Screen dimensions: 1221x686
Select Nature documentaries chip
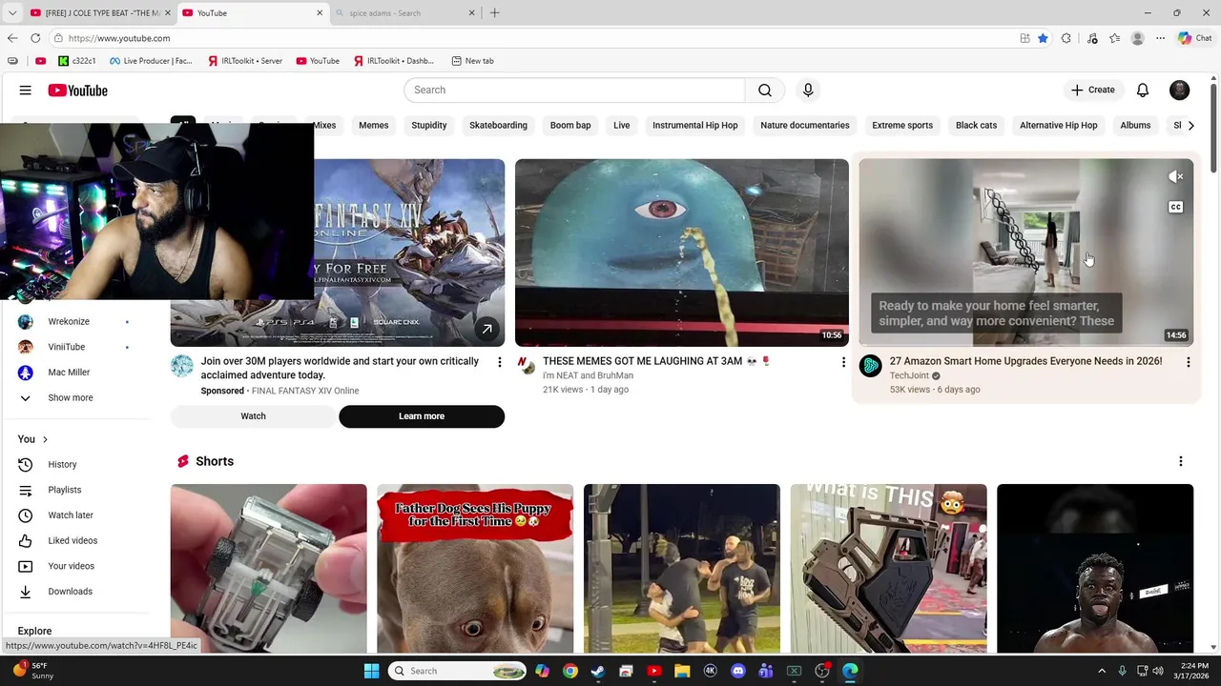point(805,125)
